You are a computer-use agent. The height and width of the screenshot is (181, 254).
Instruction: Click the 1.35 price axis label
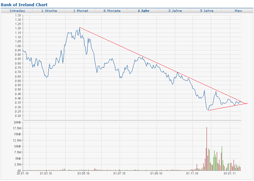[18, 15]
